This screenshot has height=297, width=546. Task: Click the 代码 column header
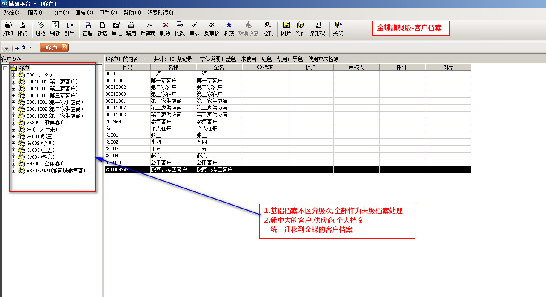point(128,67)
